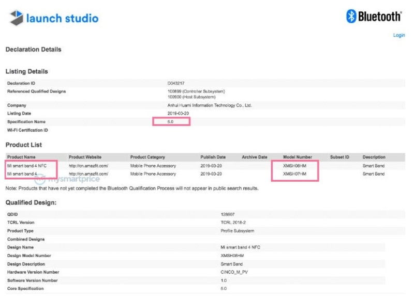Click the Host Subsystem referenced design entry
This screenshot has width=414, height=299.
point(191,97)
